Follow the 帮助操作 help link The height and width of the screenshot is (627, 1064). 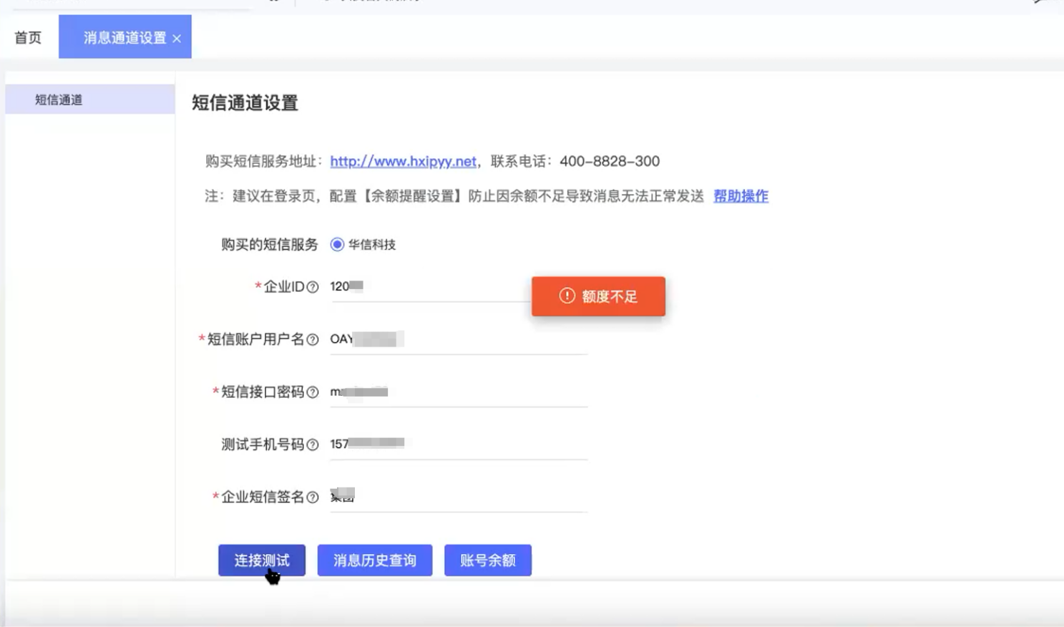click(x=741, y=196)
